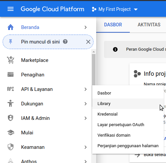Screen dimensions: 166x163
Task: Select Library in API submenu
Action: coord(128,104)
